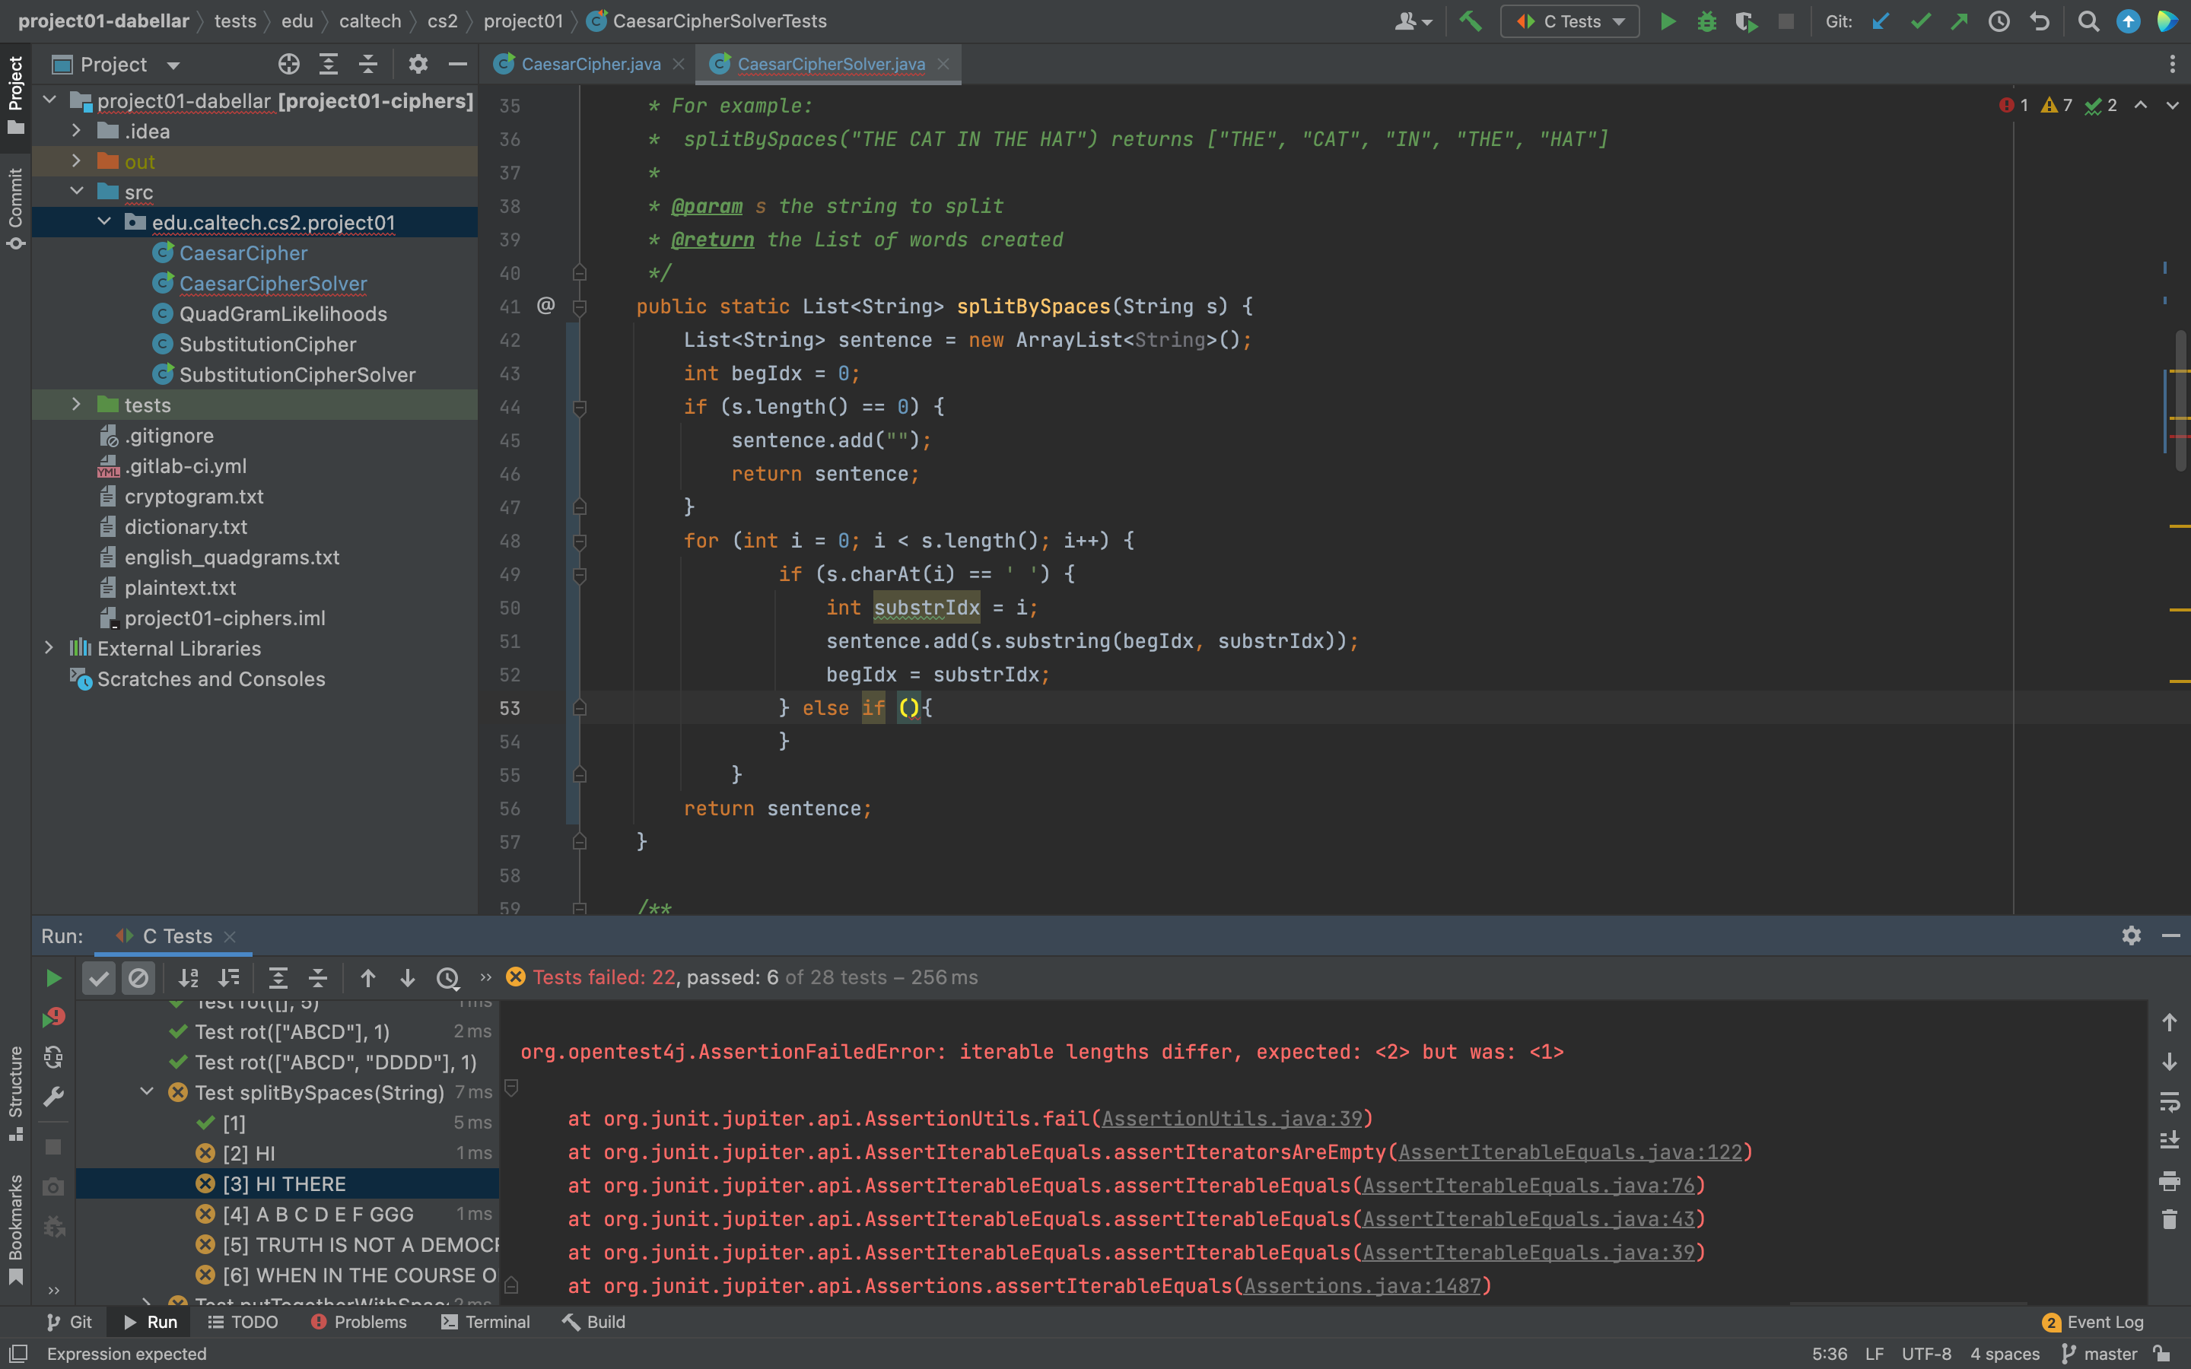Click Git update project arrow icon
Screen dimensions: 2191x1369
(1881, 21)
